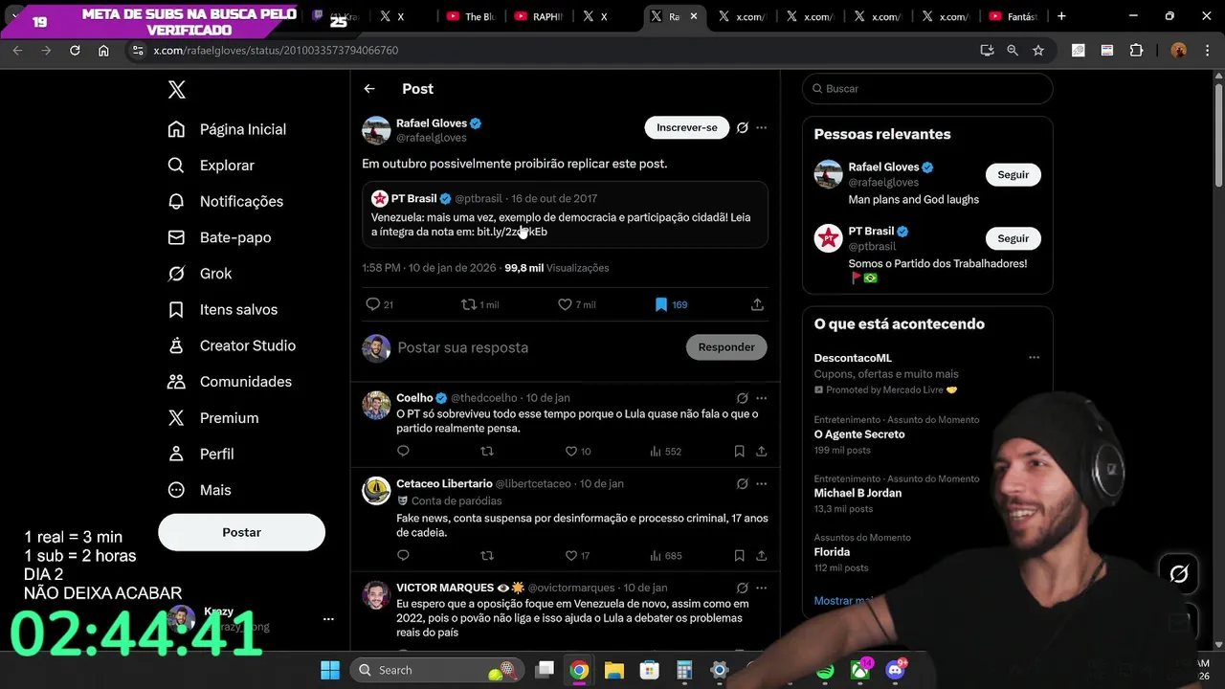Image resolution: width=1225 pixels, height=689 pixels.
Task: Bookmark Coelho's reply
Action: click(x=739, y=451)
